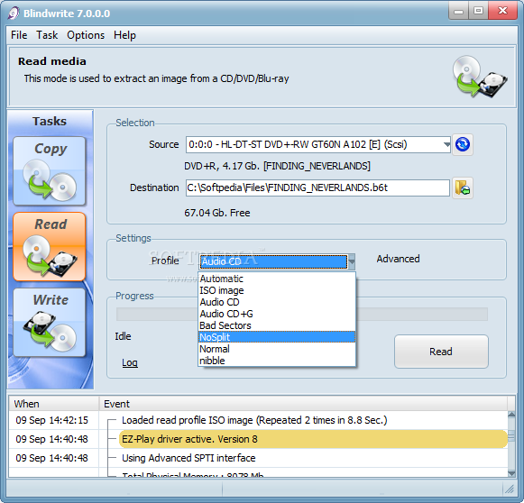
Task: Click the Blindwrite app icon in title bar
Action: pos(14,14)
